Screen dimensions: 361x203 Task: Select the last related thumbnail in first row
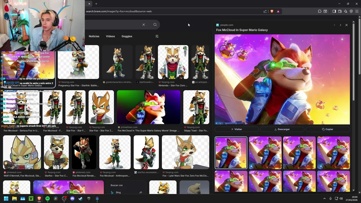[334, 153]
